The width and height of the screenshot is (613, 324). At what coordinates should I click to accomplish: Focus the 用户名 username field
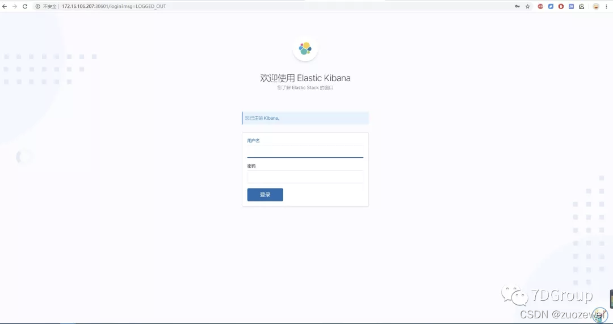pyautogui.click(x=305, y=152)
